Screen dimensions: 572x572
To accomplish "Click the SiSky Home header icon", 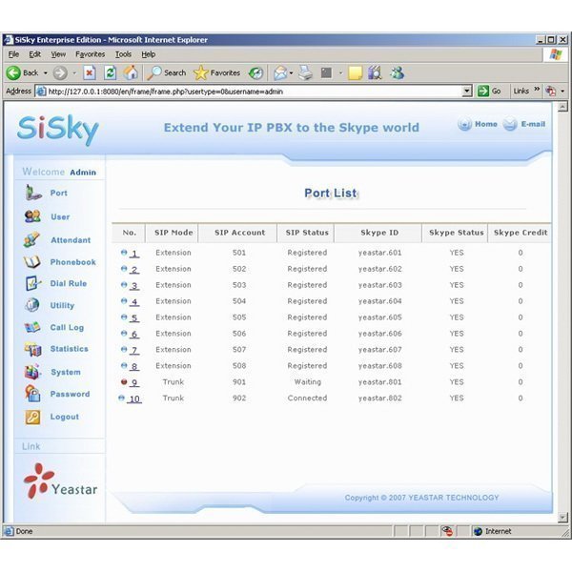I will [465, 124].
